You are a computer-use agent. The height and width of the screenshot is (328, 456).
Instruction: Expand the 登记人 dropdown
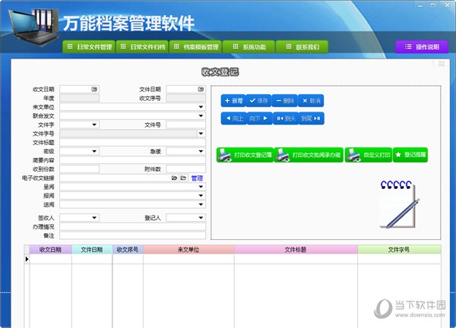click(201, 218)
